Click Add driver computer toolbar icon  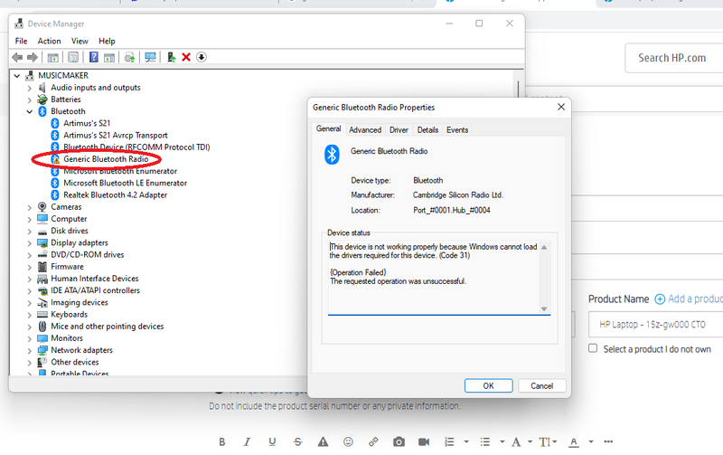tap(171, 57)
